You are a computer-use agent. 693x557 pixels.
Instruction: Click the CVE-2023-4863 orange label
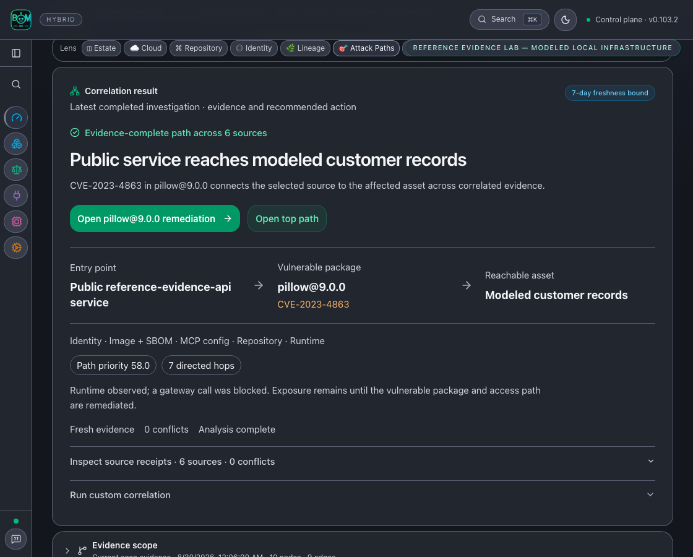click(x=313, y=304)
